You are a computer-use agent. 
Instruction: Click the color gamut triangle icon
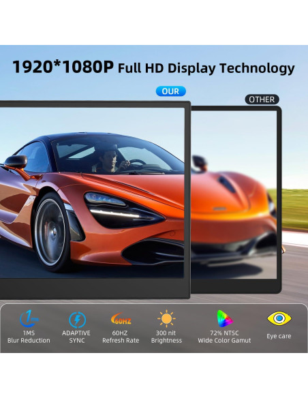click(225, 318)
